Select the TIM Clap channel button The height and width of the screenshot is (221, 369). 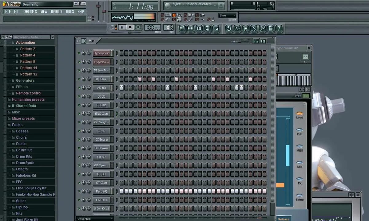[x=101, y=79]
